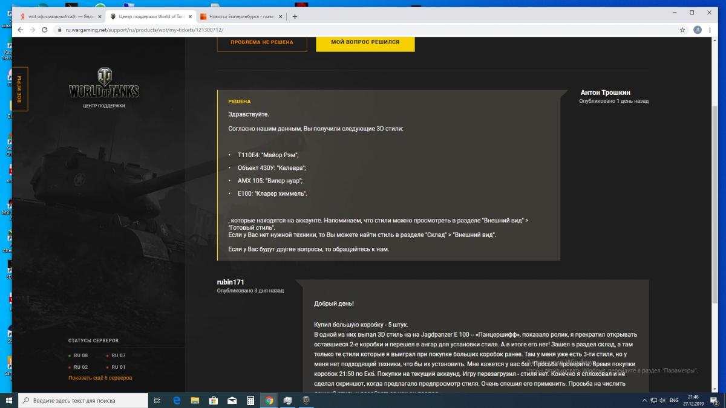Image resolution: width=726 pixels, height=408 pixels.
Task: Open Microsoft Edge from taskbar
Action: tap(177, 400)
